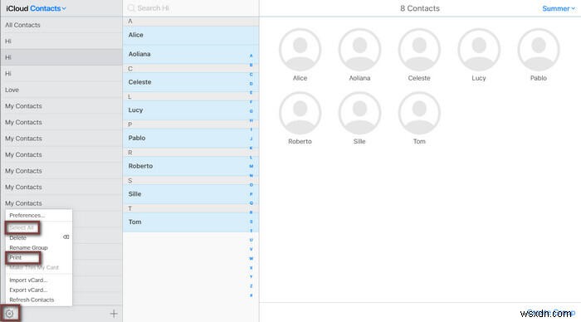Select Sille in the contact list
The image size is (581, 322).
[191, 194]
